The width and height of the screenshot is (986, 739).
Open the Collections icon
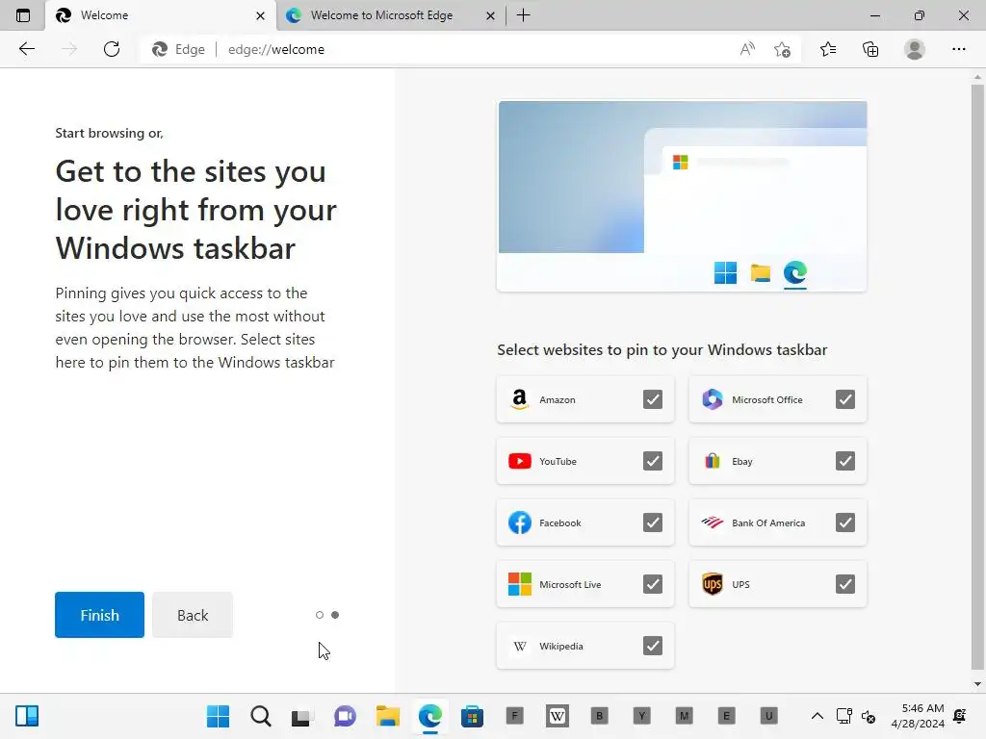pos(870,49)
